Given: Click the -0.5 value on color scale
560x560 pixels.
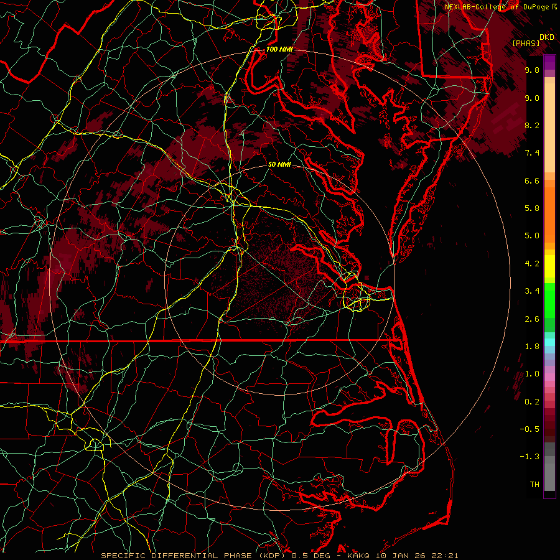Looking at the screenshot, I should click(530, 429).
